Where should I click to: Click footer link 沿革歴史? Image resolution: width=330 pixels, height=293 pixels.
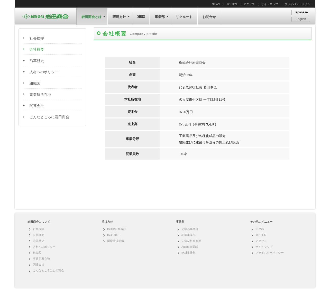pyautogui.click(x=39, y=241)
